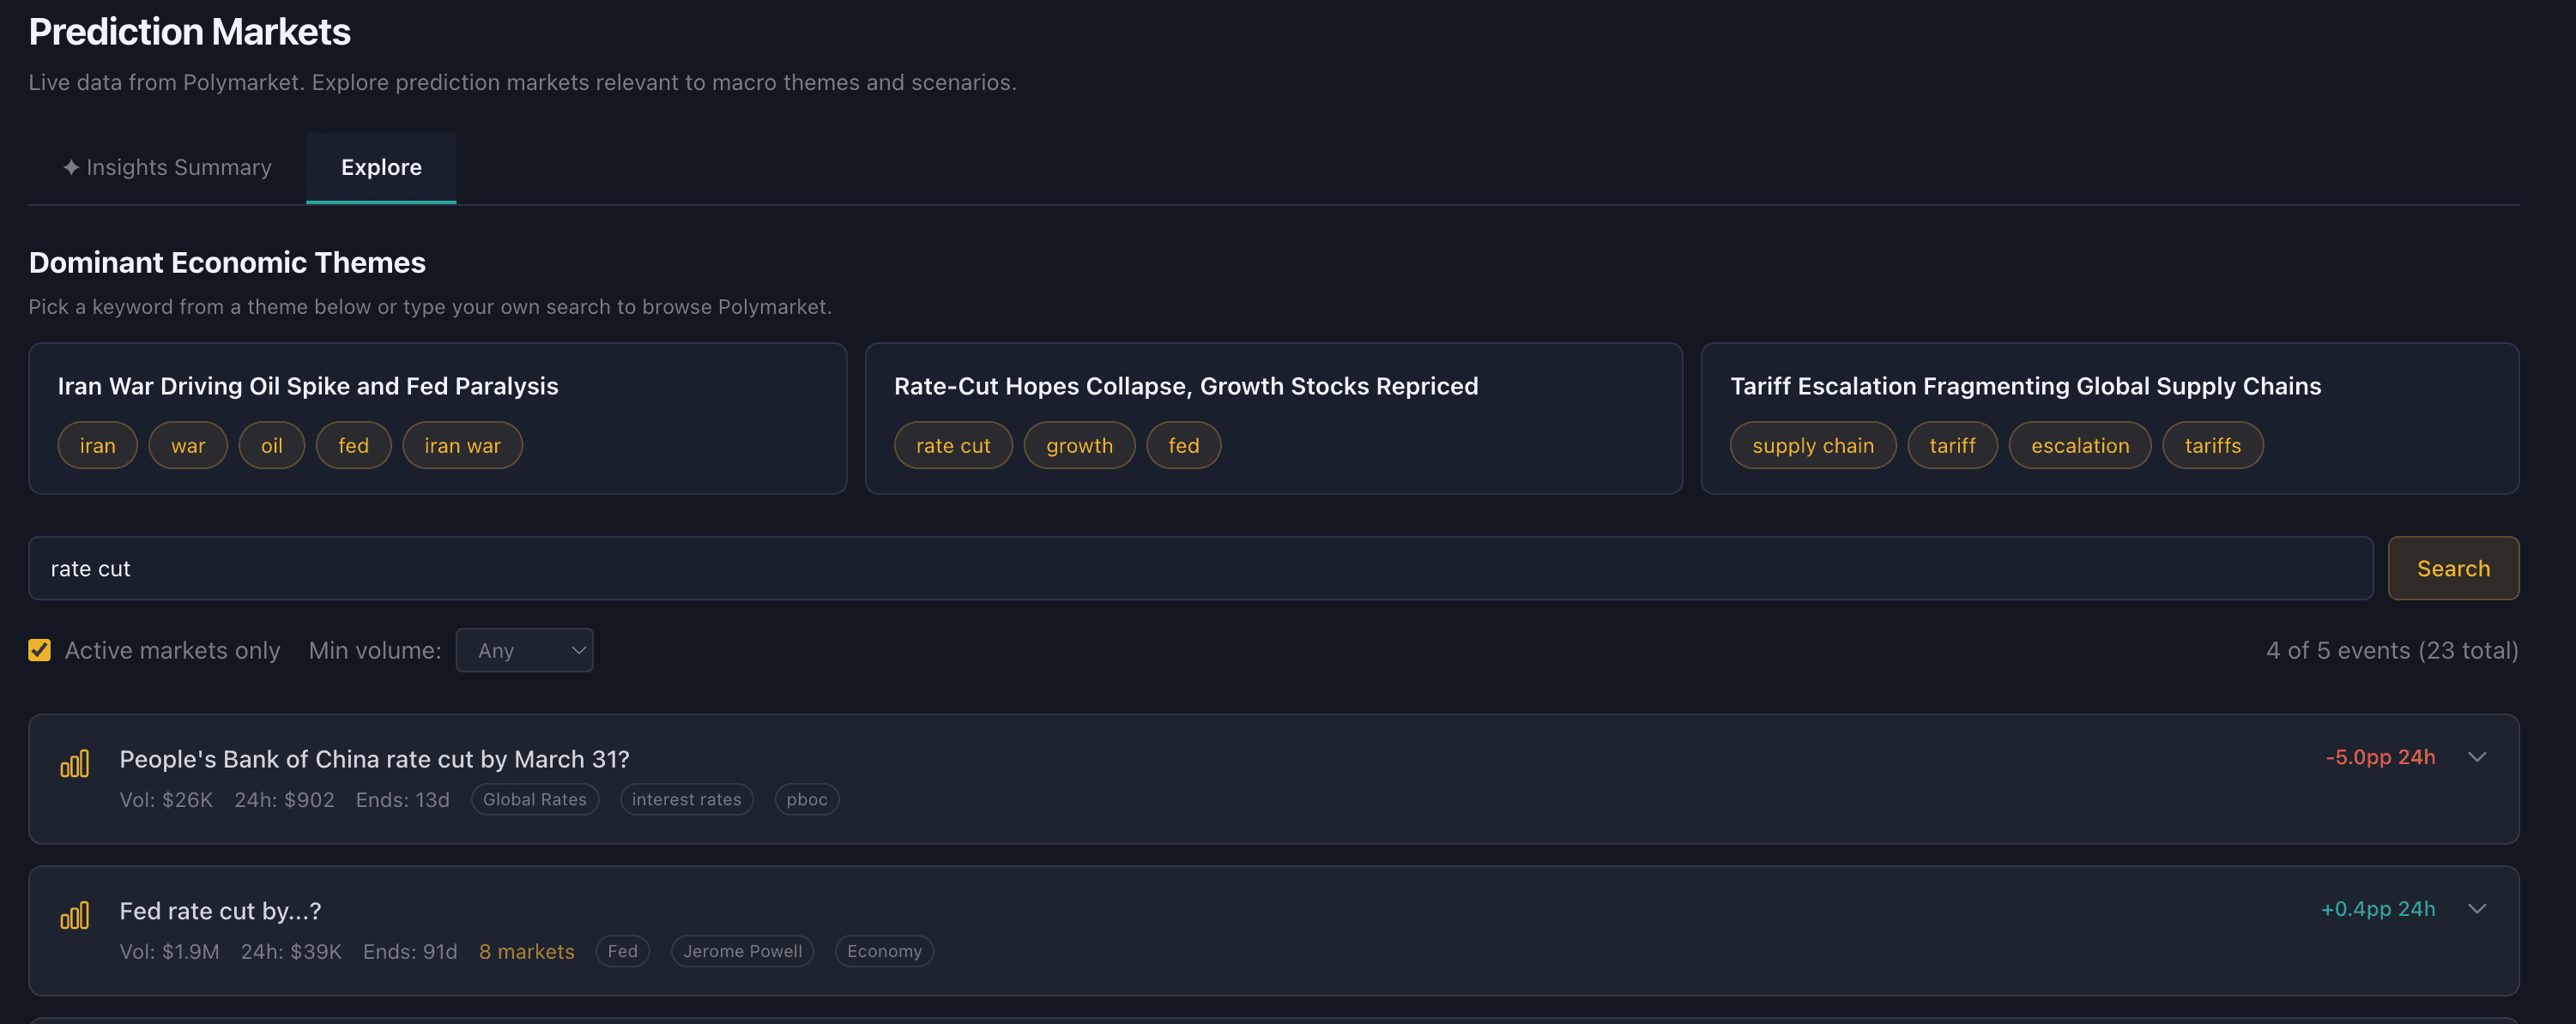Viewport: 2576px width, 1024px height.
Task: Select the Jerome Powell tag
Action: [742, 951]
